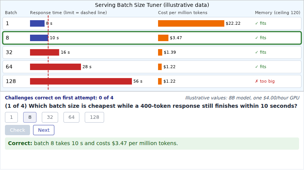
Task: Click the highlighted batch 8 row label
Action: click(7, 38)
